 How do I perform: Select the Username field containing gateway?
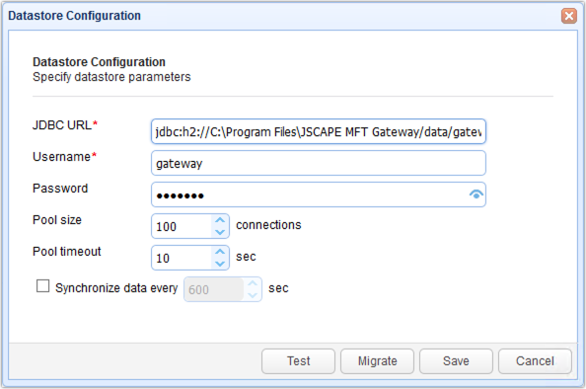(319, 163)
